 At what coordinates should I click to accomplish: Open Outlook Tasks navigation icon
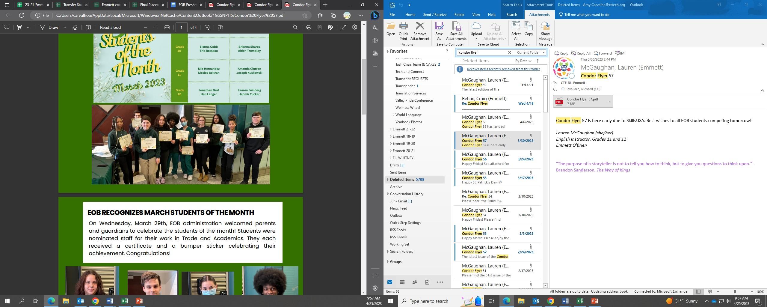point(427,282)
